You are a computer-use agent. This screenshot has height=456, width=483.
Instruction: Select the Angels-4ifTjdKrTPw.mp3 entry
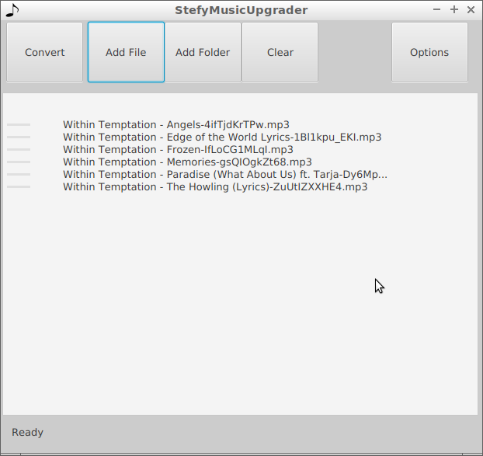pos(176,125)
